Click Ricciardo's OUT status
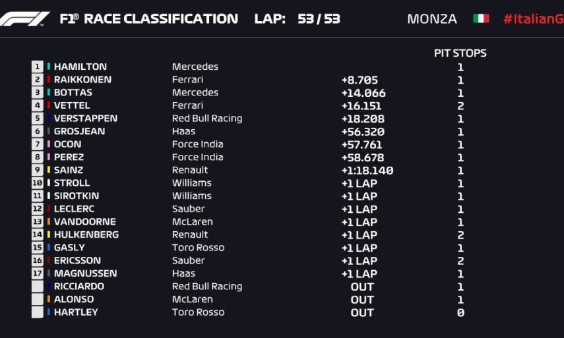The height and width of the screenshot is (338, 564). [362, 287]
